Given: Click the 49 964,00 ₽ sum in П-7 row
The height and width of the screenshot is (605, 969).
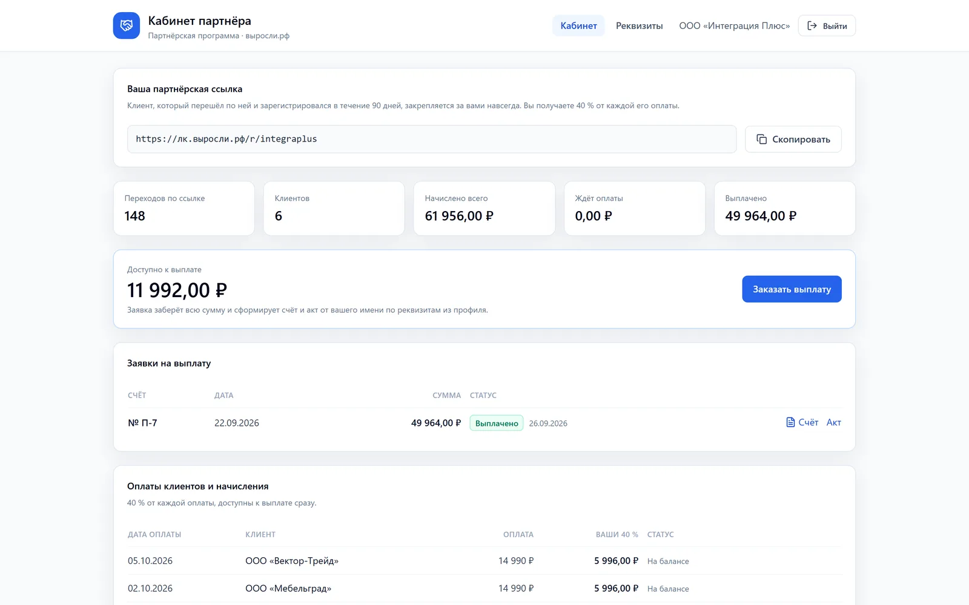Looking at the screenshot, I should [x=436, y=423].
